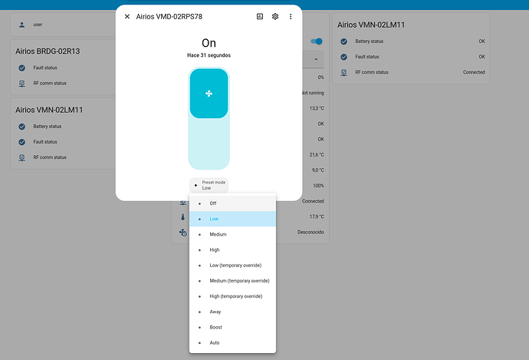Click fan icon inside slider handle

[209, 94]
